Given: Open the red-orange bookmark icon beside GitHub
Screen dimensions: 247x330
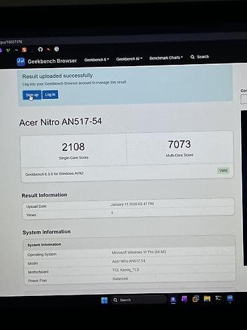Looking at the screenshot, I should point(48,49).
